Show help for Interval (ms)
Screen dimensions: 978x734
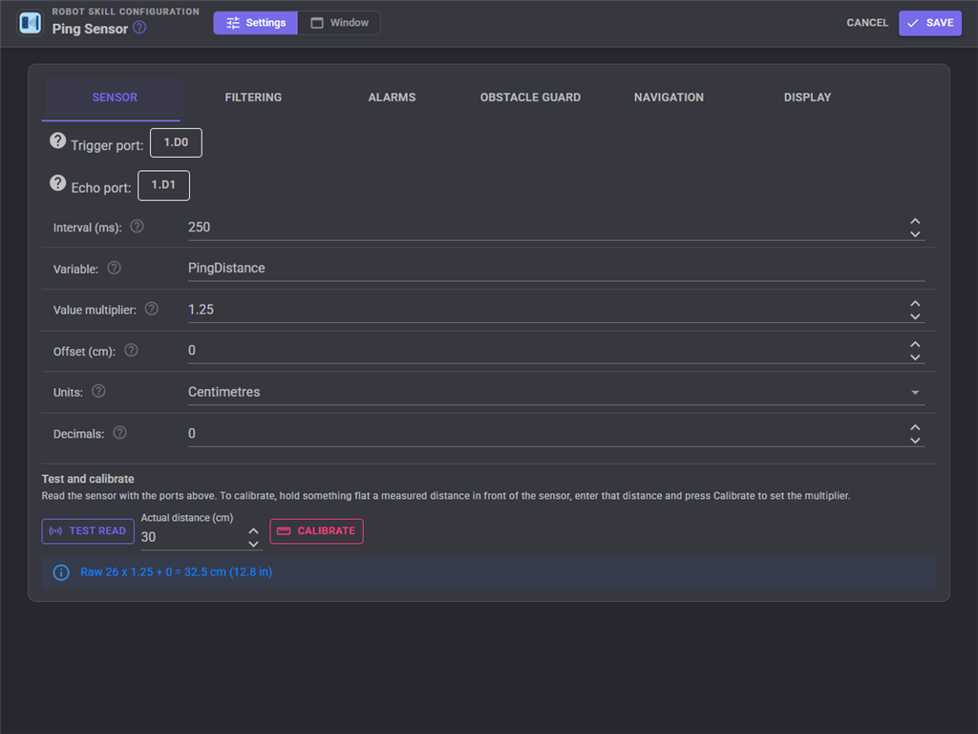click(x=137, y=227)
